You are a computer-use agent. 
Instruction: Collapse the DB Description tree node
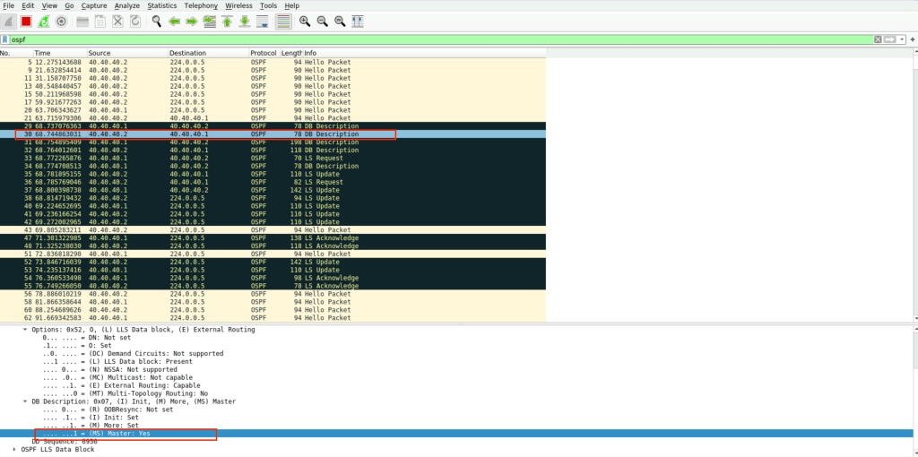pos(26,402)
